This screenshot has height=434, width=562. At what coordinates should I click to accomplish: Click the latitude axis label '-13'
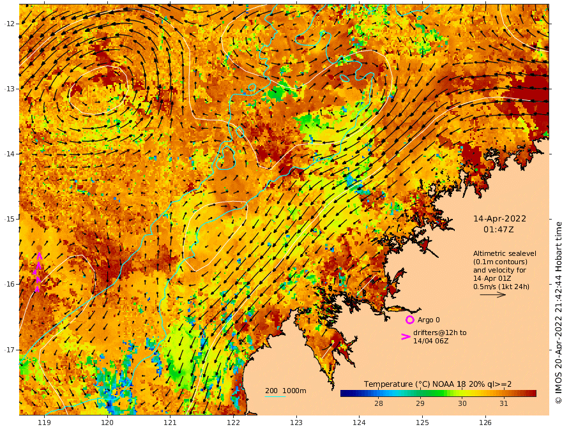click(9, 89)
